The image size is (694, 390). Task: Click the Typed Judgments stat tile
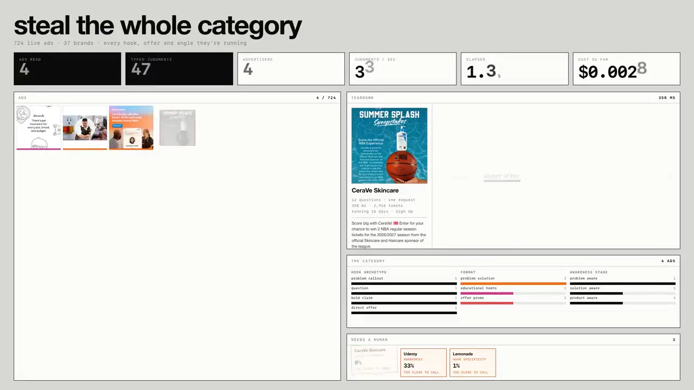pyautogui.click(x=179, y=69)
